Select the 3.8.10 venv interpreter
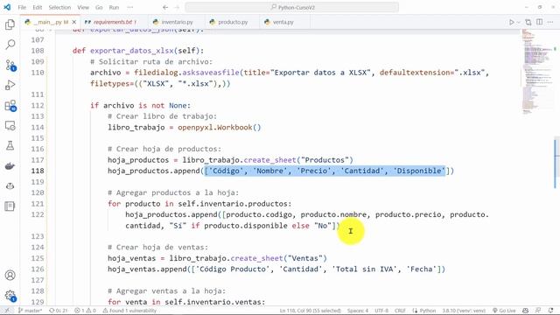 (464, 311)
